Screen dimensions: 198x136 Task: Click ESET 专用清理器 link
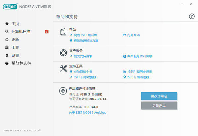coord(139,77)
